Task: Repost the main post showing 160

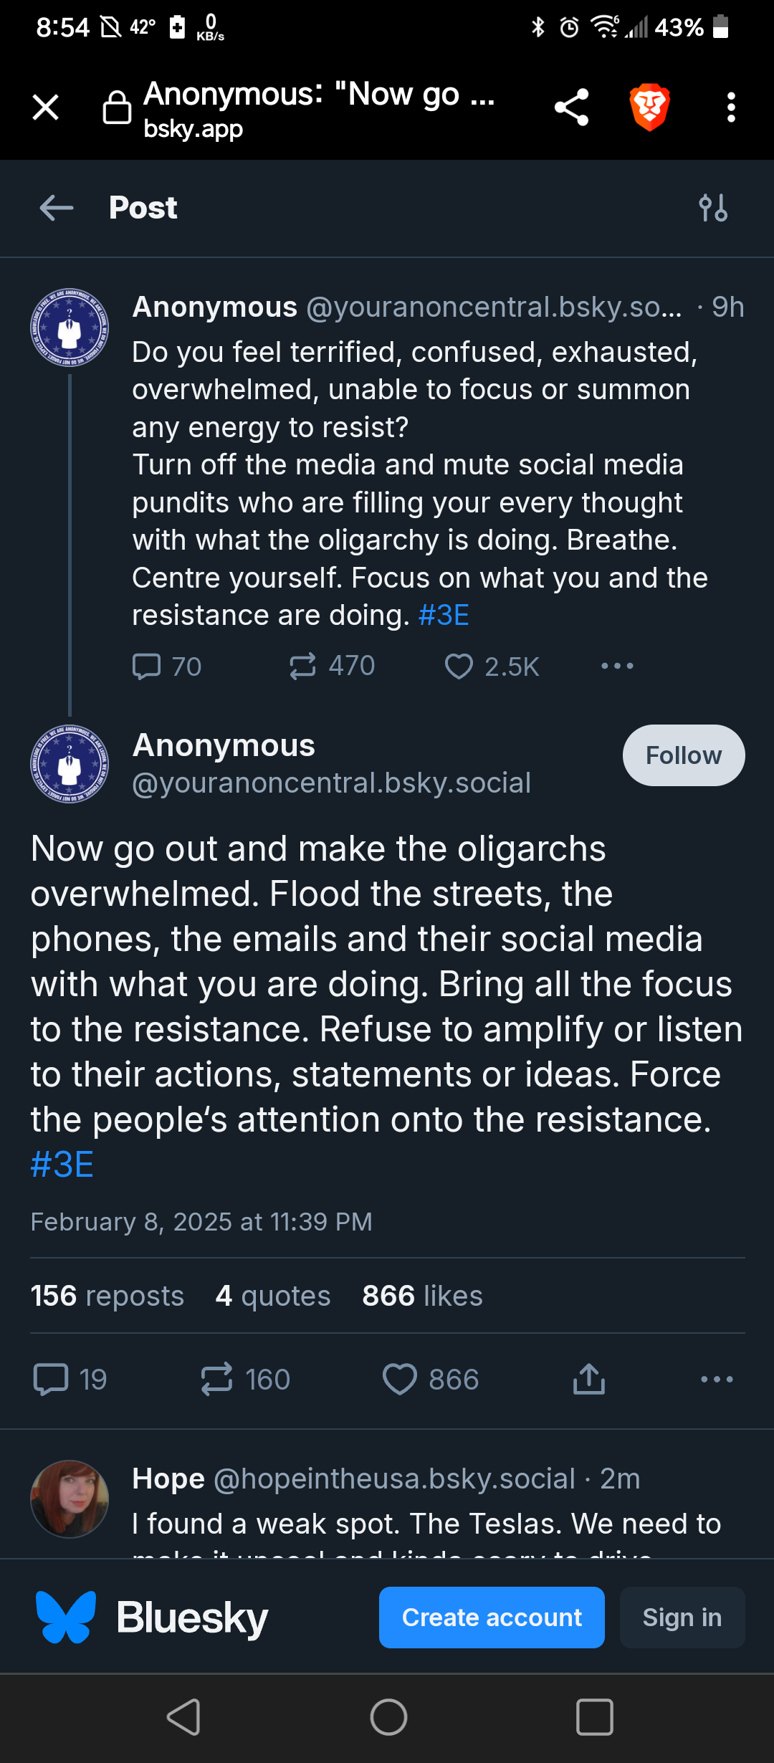Action: click(217, 1379)
